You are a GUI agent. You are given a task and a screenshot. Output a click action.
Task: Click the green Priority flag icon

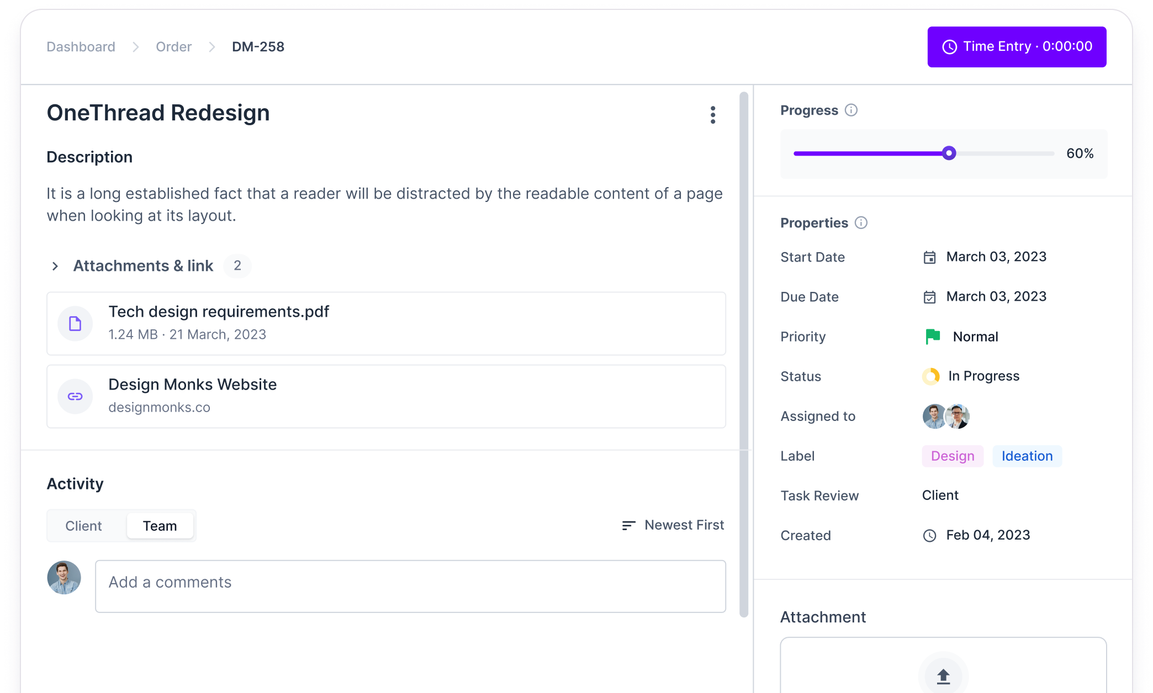[x=933, y=337]
